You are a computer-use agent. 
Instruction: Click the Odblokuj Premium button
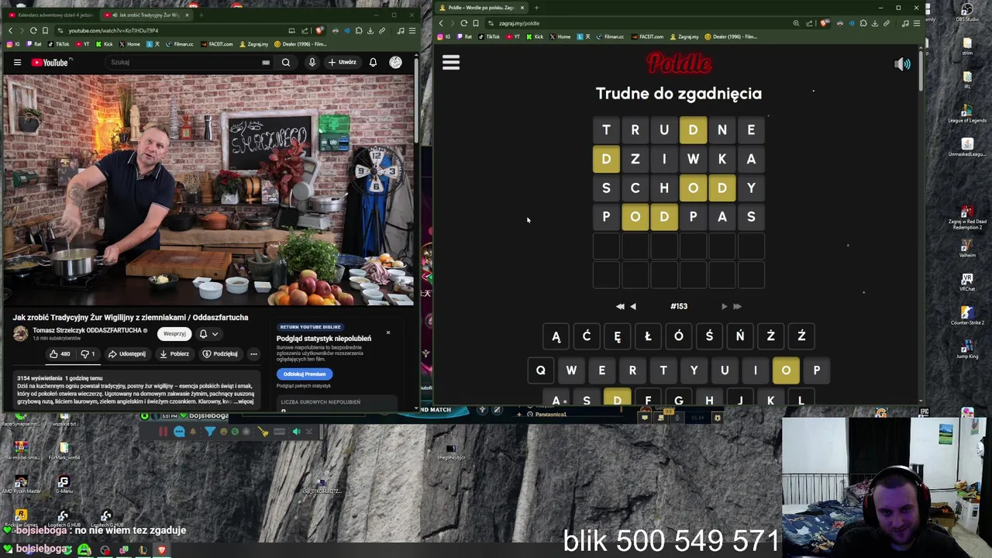pyautogui.click(x=305, y=374)
